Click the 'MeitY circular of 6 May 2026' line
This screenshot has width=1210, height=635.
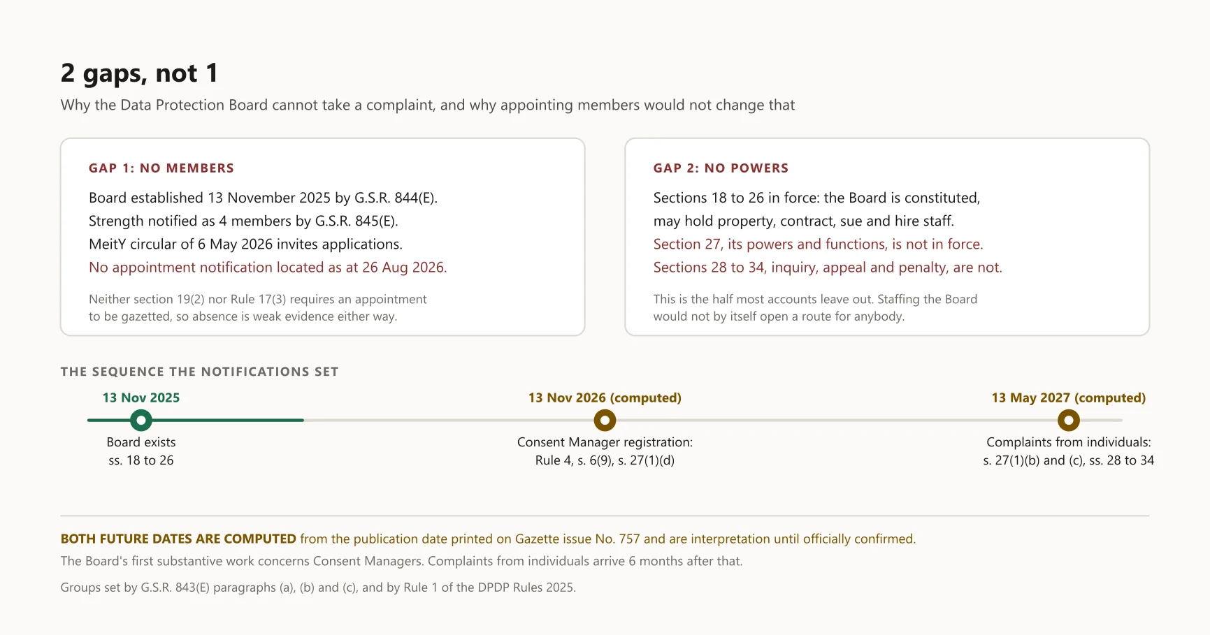[x=245, y=244]
